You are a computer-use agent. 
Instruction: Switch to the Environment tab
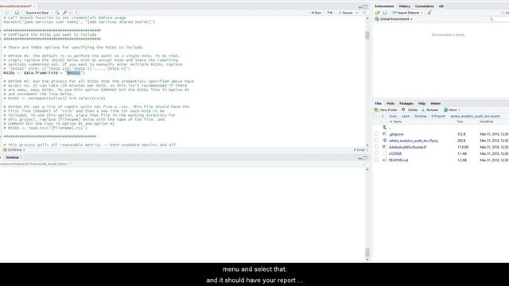384,6
